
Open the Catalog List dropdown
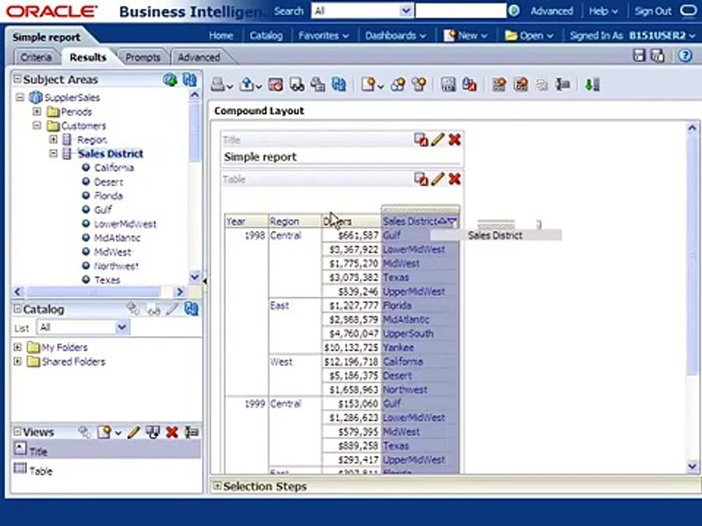coord(121,327)
